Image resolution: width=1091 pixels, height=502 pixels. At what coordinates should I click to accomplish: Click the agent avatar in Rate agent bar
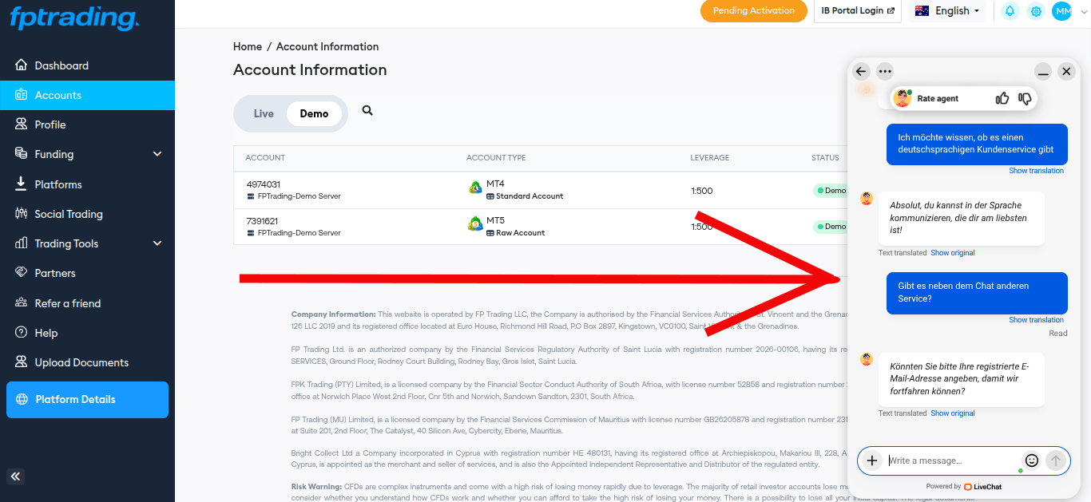(903, 98)
